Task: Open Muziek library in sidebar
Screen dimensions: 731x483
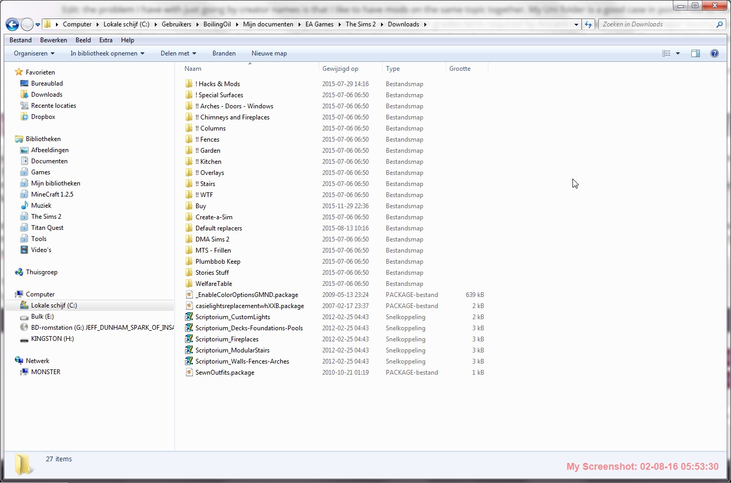Action: [x=41, y=206]
